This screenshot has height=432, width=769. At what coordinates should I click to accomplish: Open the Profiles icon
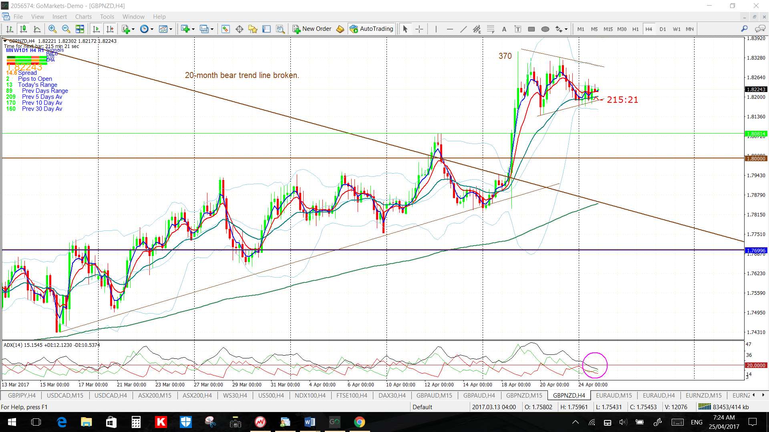pyautogui.click(x=204, y=29)
